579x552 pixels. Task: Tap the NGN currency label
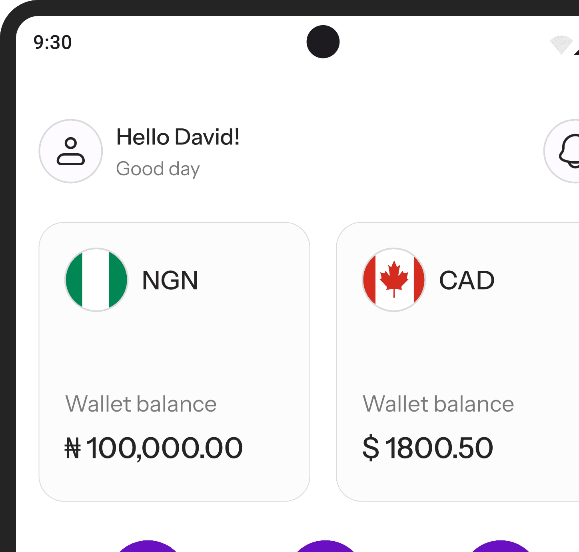point(171,280)
